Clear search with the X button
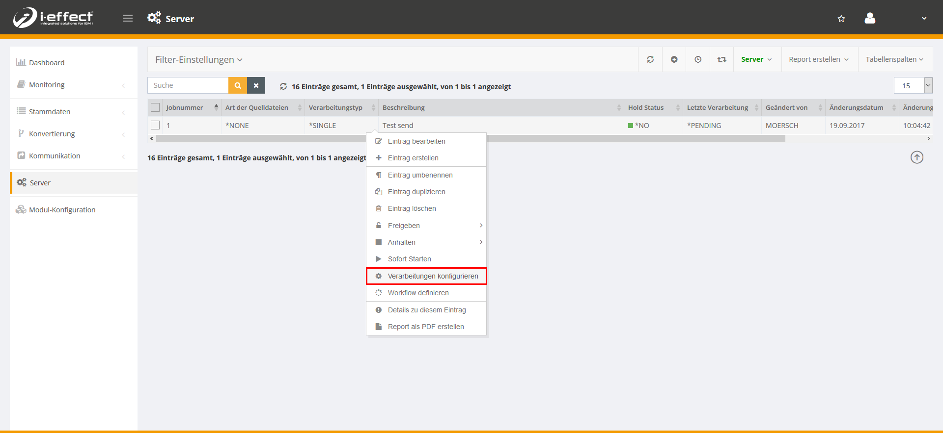This screenshot has height=433, width=943. 256,85
